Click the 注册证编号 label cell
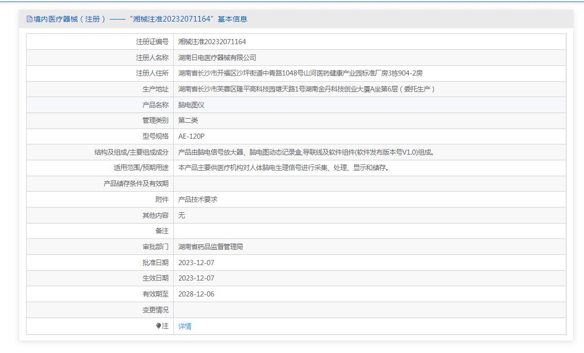 [x=152, y=42]
